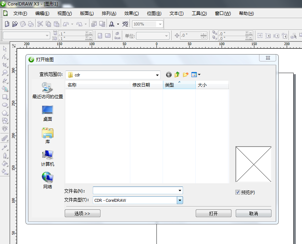The height and width of the screenshot is (244, 302).
Task: Click the Export toolbar icon
Action: 102,24
